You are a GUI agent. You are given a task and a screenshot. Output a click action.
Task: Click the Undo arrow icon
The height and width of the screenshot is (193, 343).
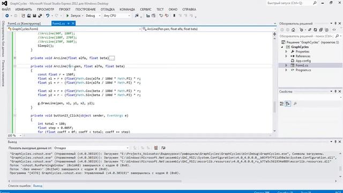pyautogui.click(x=48, y=16)
